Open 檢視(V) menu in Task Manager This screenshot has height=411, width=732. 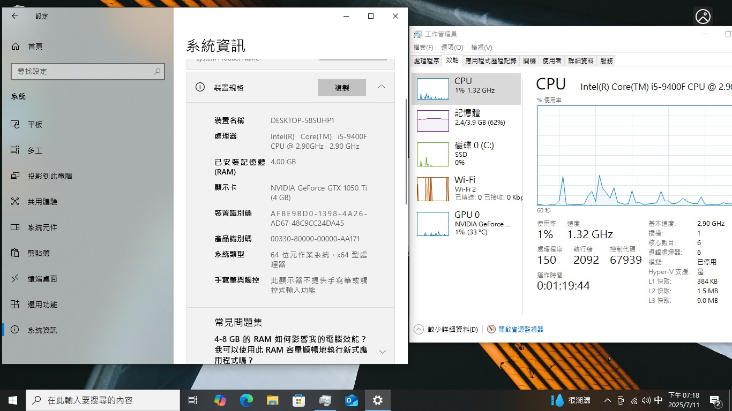(482, 48)
